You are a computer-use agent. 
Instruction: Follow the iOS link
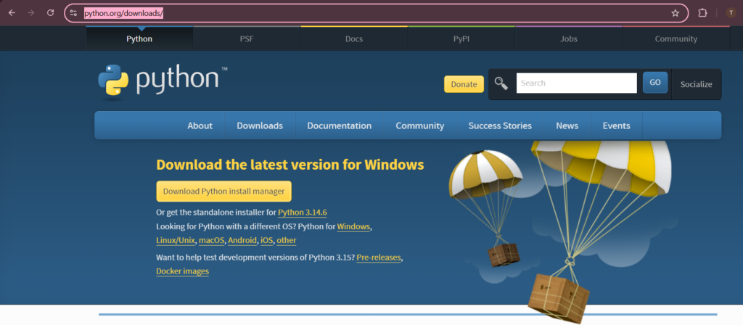[267, 240]
